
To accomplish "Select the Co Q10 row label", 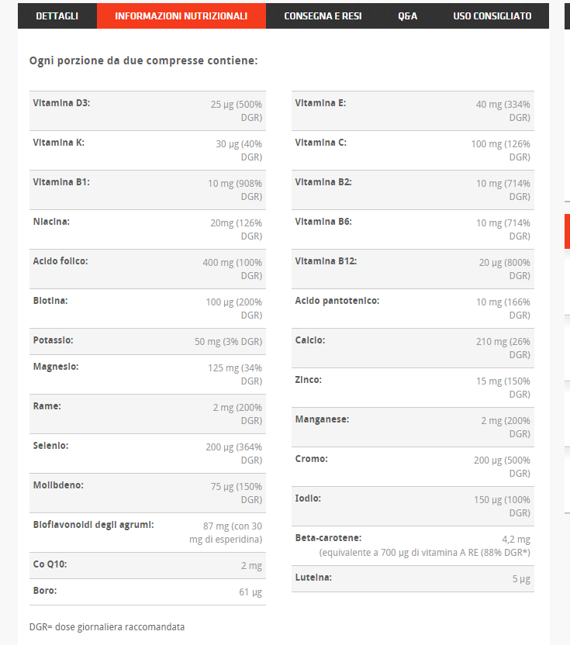I will pyautogui.click(x=50, y=564).
